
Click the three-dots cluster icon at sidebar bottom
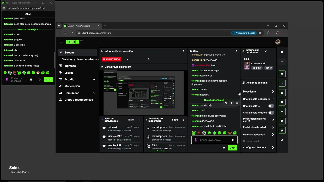[x=282, y=140]
